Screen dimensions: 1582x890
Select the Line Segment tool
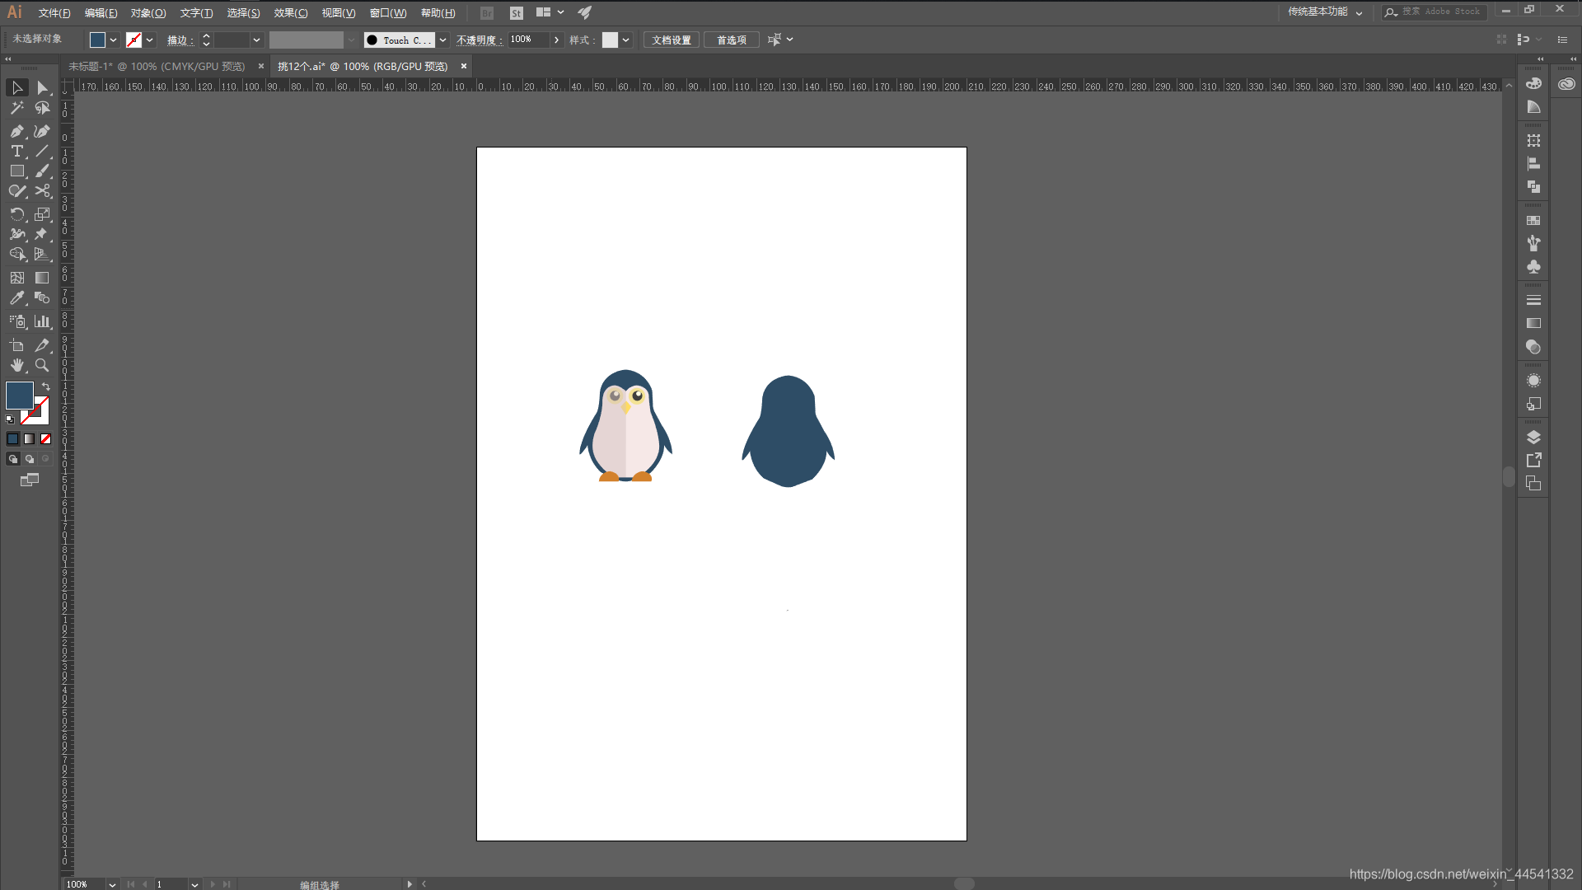tap(42, 151)
